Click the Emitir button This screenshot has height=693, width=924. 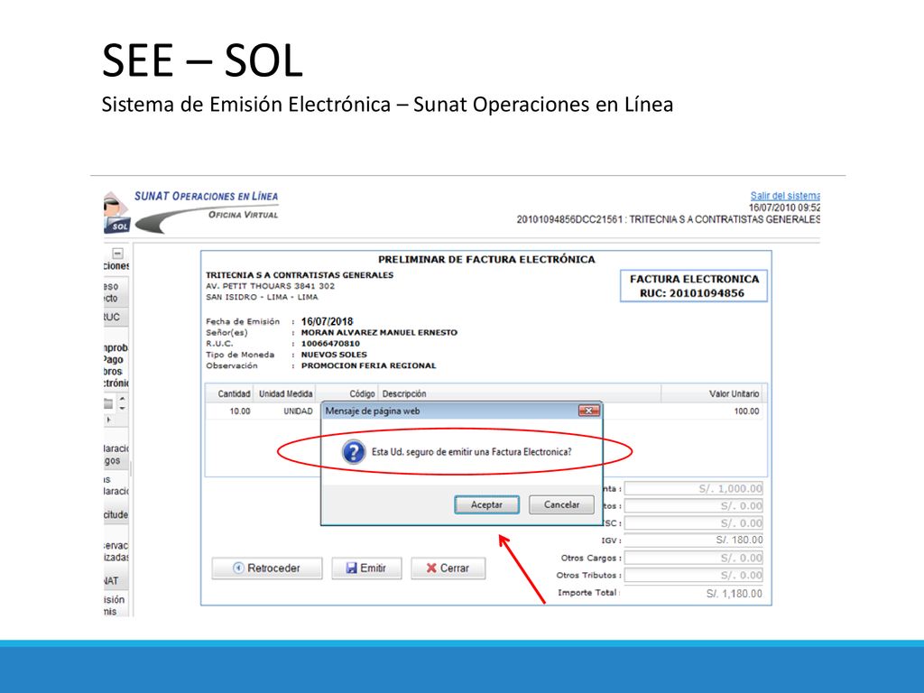point(366,568)
